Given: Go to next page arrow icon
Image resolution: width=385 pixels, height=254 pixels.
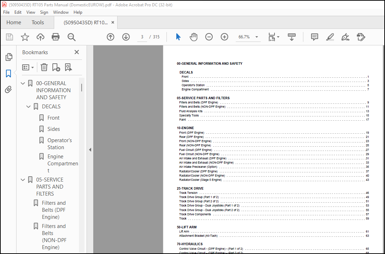Looking at the screenshot, I should pyautogui.click(x=126, y=37).
